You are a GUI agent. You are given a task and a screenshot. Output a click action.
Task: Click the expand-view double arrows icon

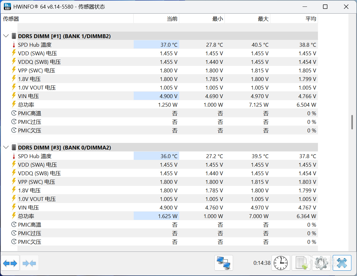[10, 263]
